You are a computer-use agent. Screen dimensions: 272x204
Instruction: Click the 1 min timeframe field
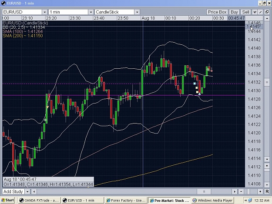68,12
